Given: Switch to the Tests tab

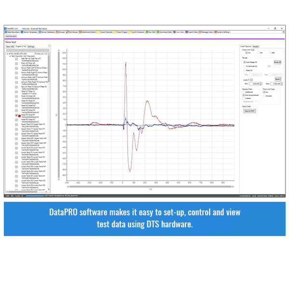Looking at the screenshot, I should [x=10, y=47].
